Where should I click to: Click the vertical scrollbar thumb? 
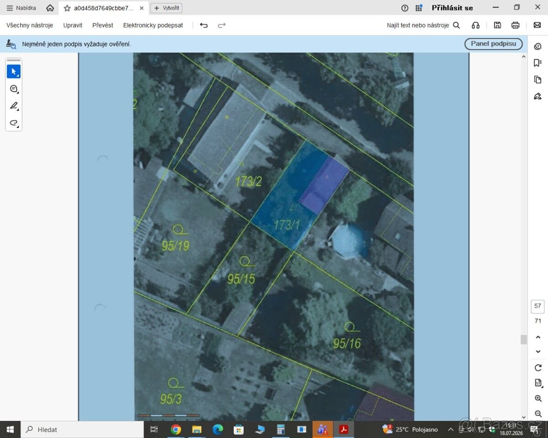[523, 339]
